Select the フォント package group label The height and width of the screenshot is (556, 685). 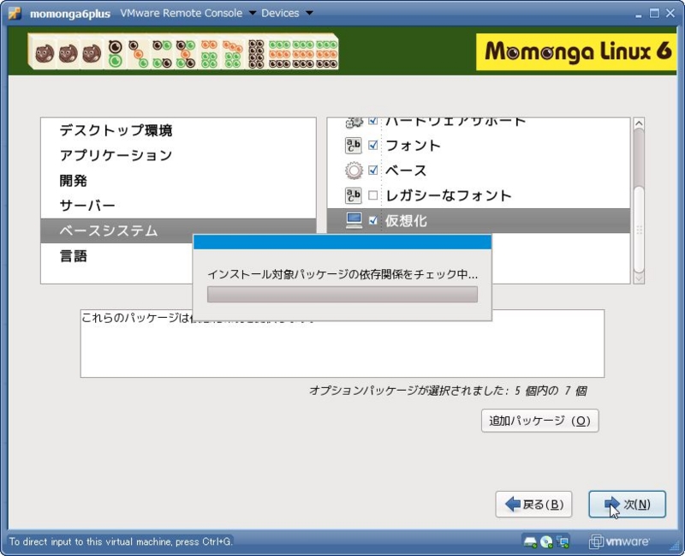coord(413,146)
